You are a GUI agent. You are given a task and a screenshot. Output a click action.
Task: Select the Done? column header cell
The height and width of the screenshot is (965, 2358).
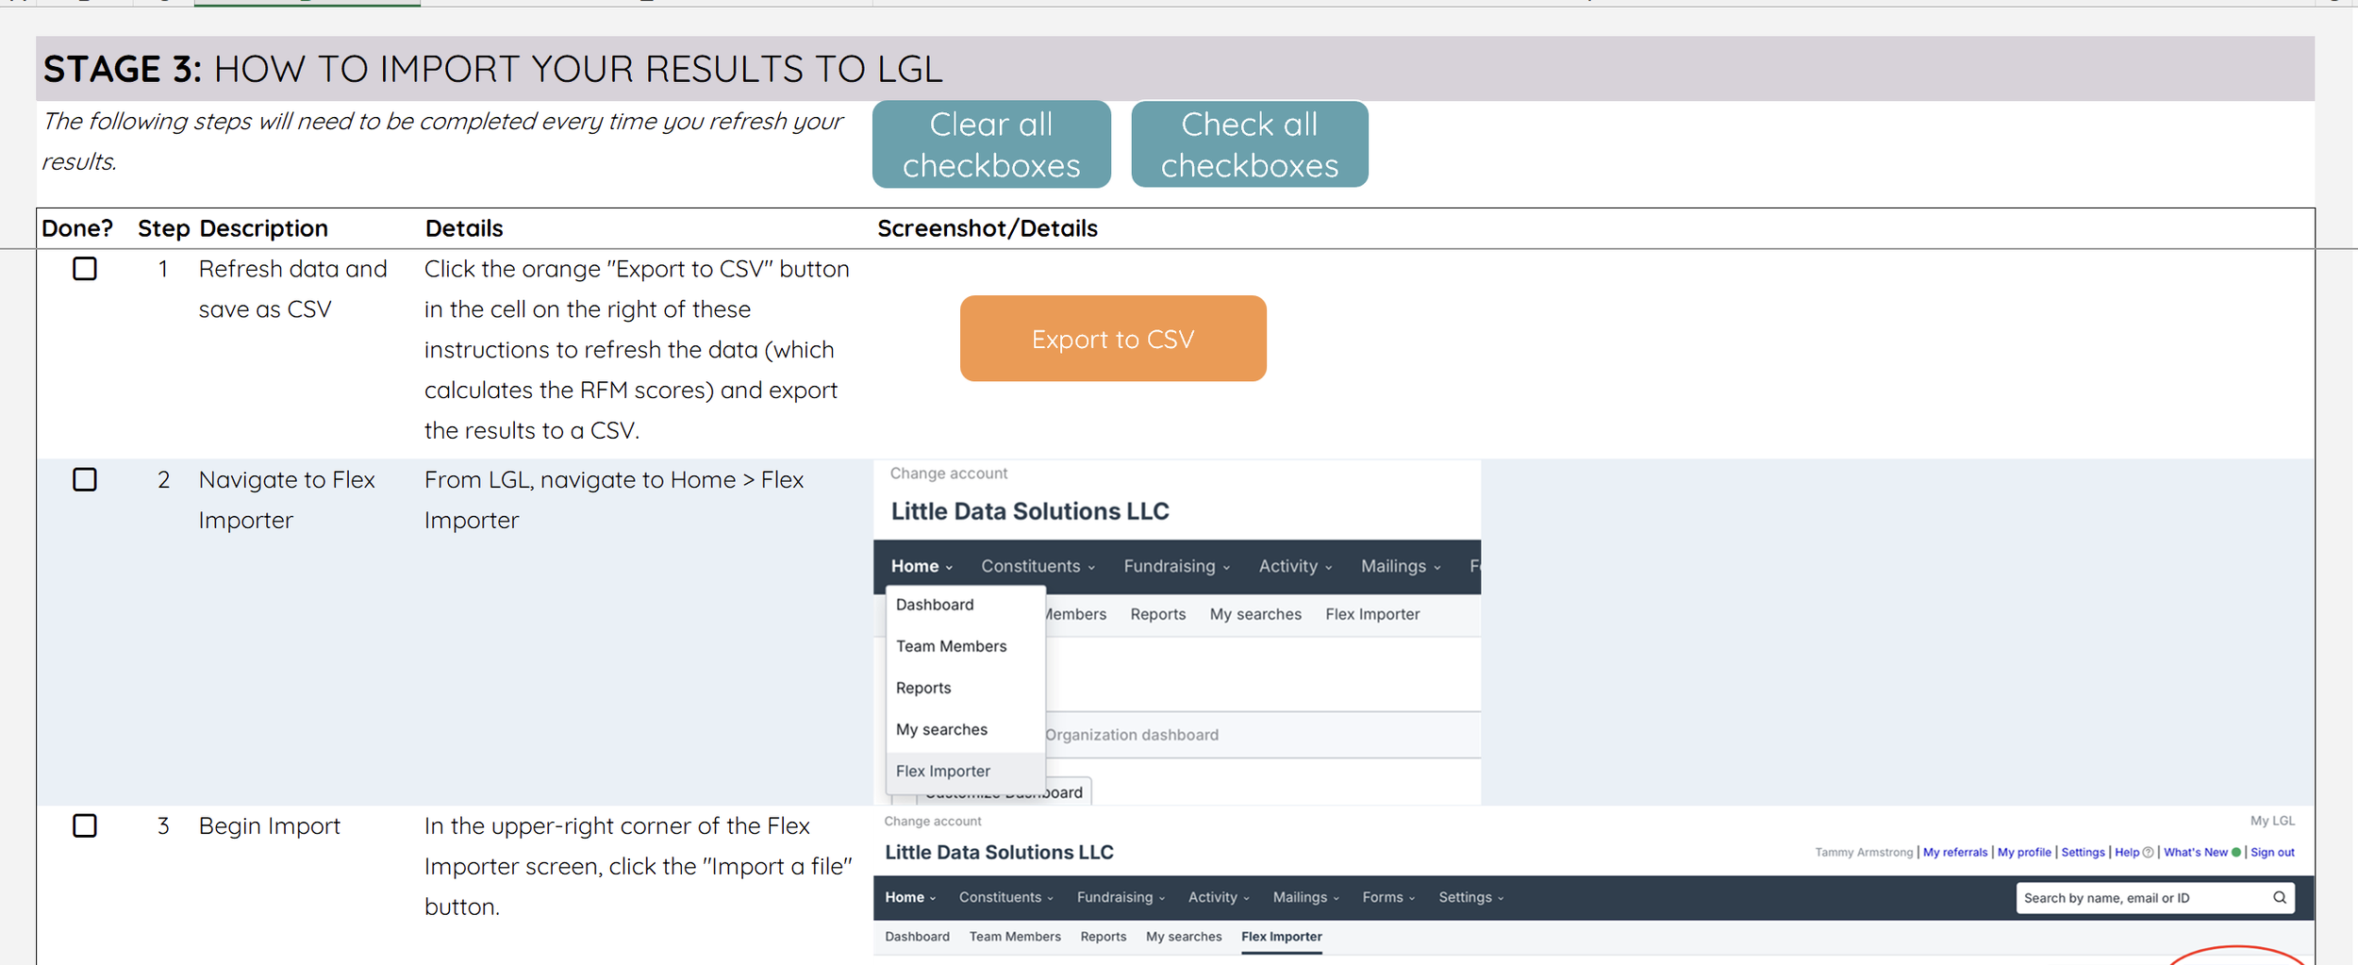coord(83,228)
